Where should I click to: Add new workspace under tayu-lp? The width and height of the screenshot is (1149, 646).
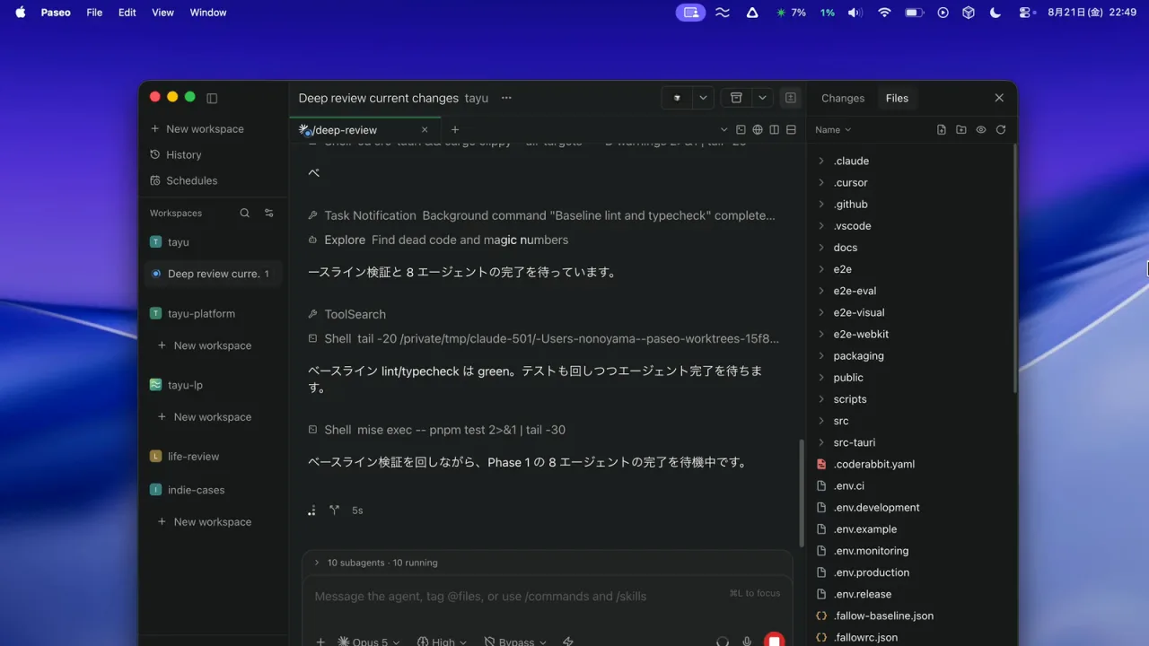(x=205, y=417)
